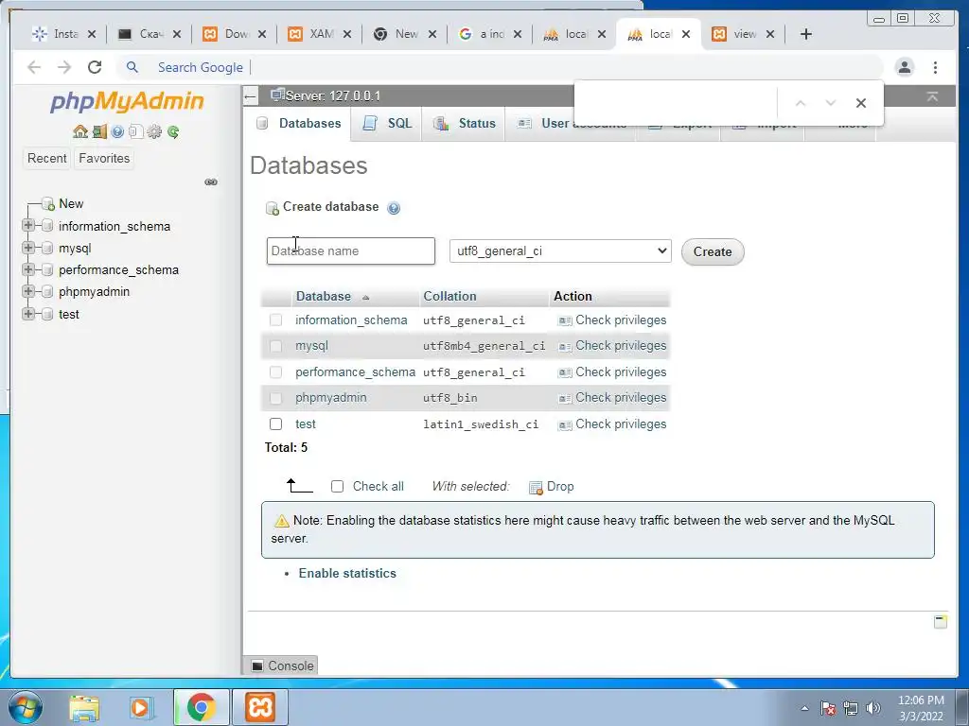
Task: Click Check privileges for performance_schema
Action: [621, 372]
